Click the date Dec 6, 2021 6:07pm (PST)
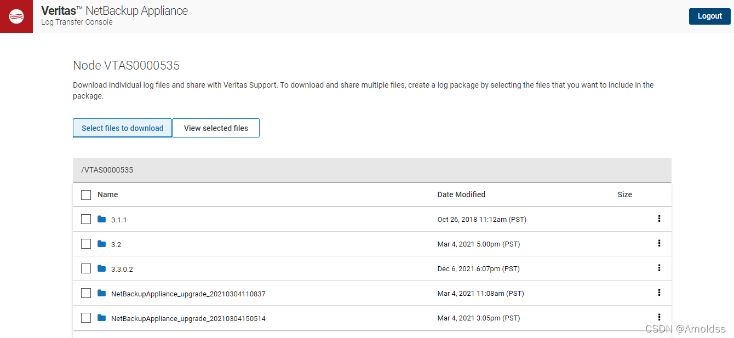The height and width of the screenshot is (338, 734). [479, 269]
